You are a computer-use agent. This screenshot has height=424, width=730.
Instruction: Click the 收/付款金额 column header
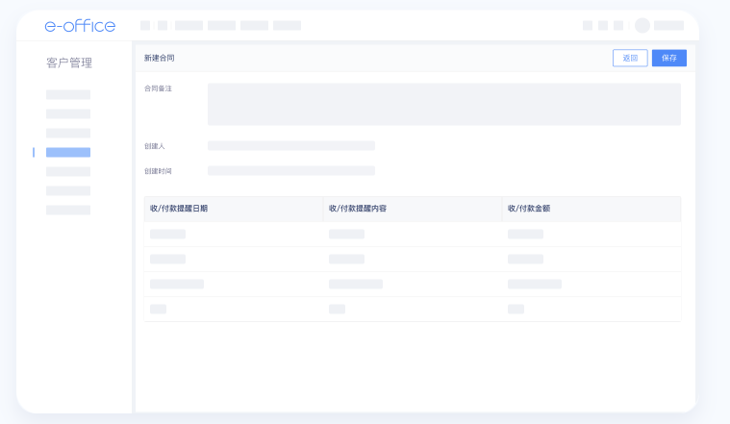coord(529,209)
